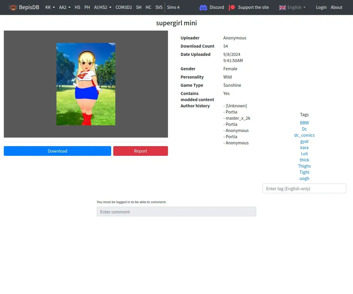Viewport: 353px width, 294px height.
Task: Click the BepisDB site name
Action: click(29, 7)
